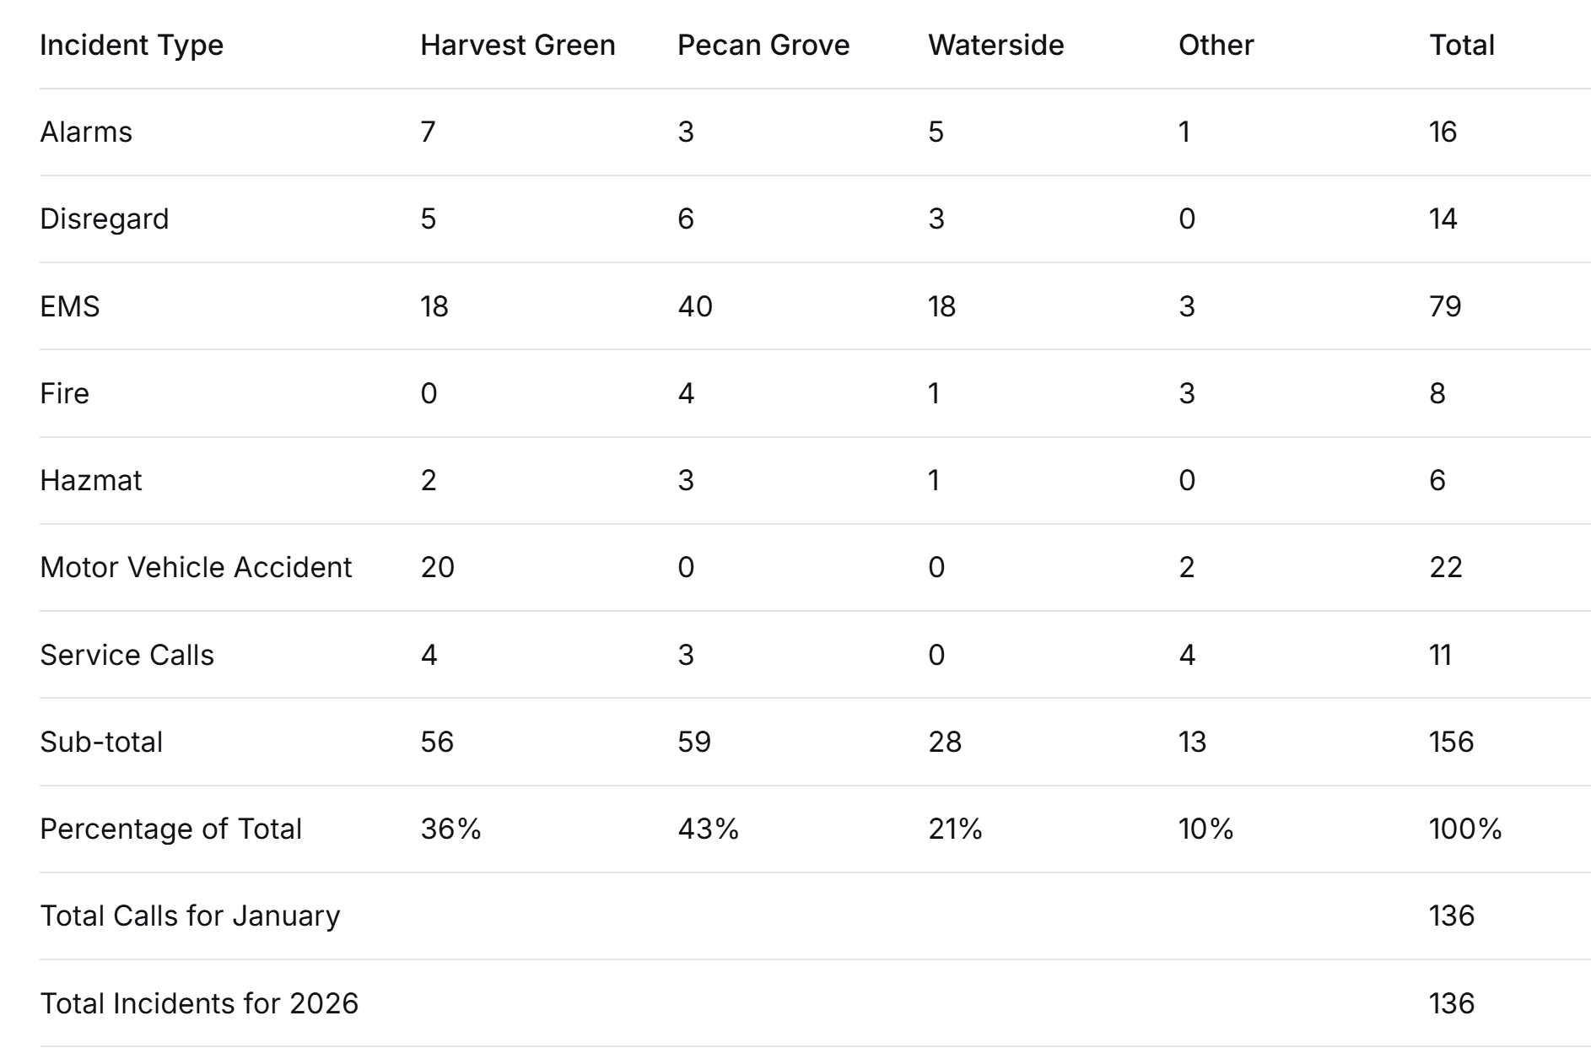Viewport: 1591px width, 1048px height.
Task: Click the Sub-total total value 156
Action: coord(1451,742)
